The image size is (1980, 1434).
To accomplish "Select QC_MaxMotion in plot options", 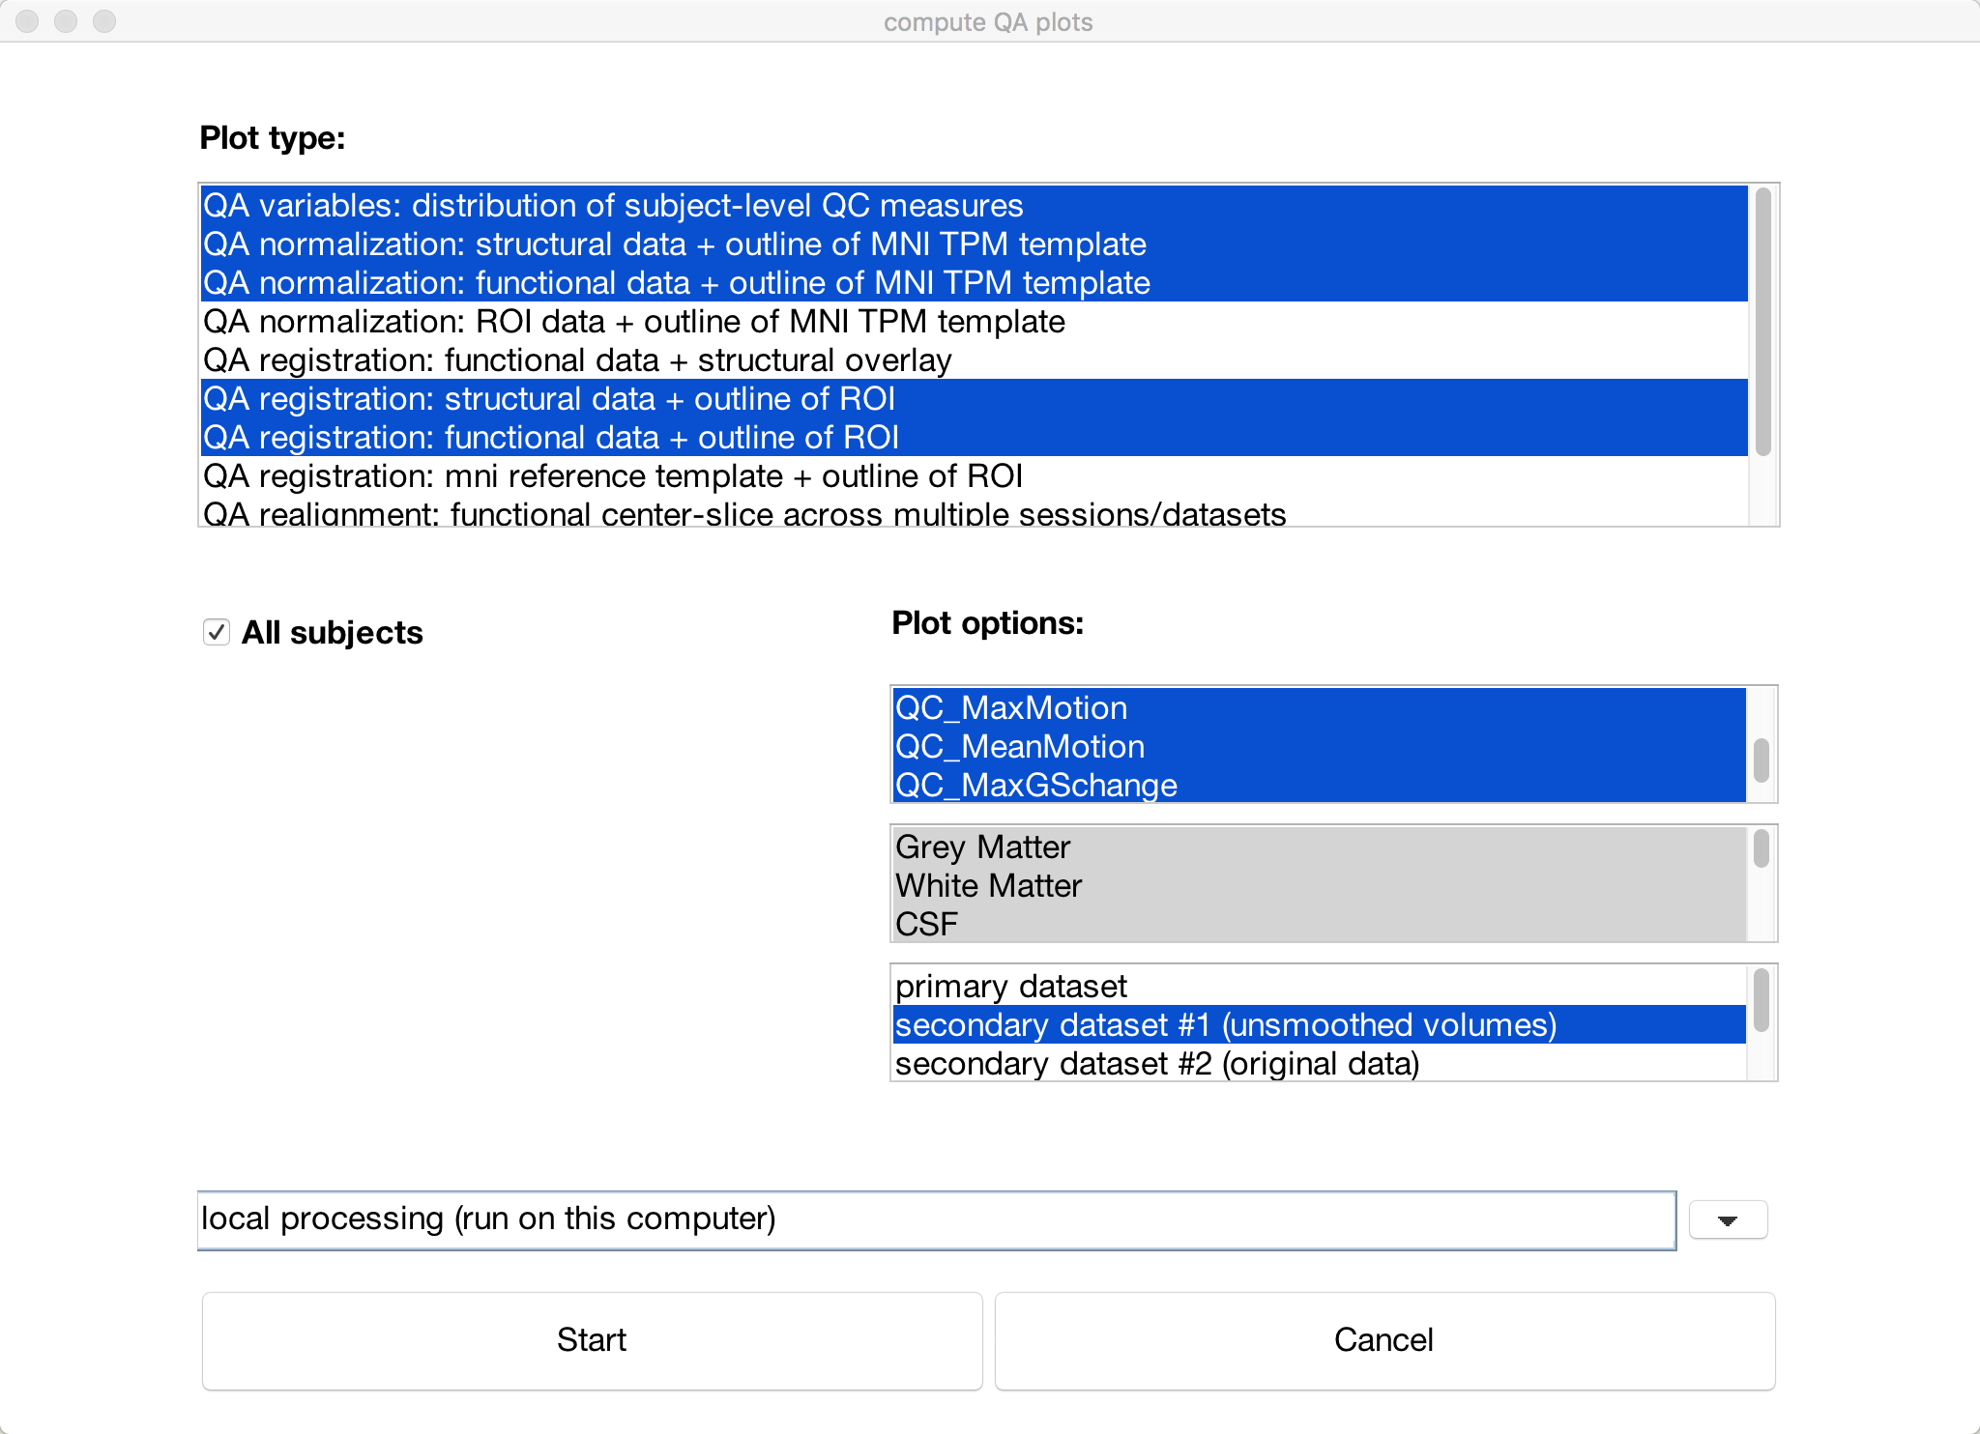I will 1320,707.
